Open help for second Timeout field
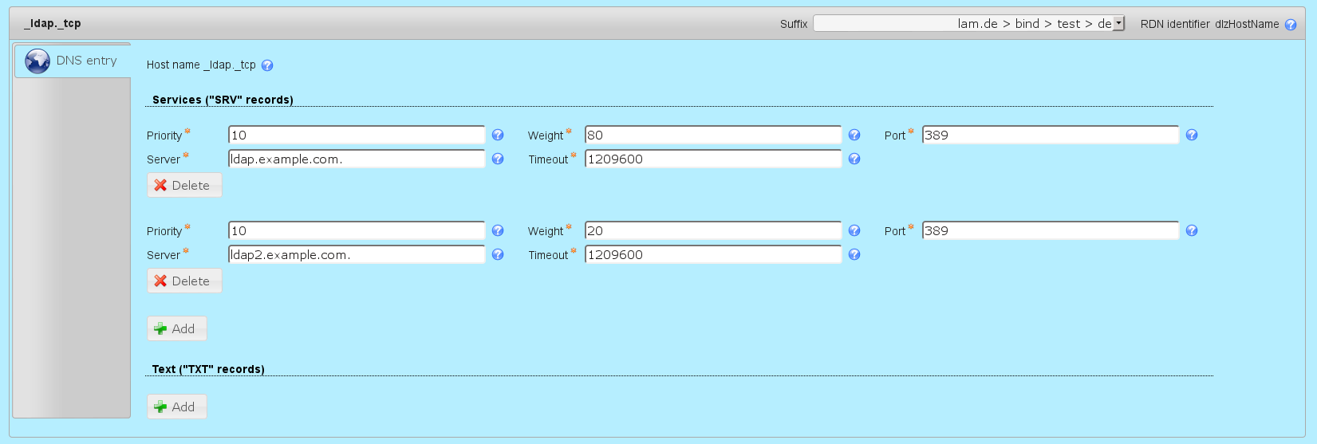This screenshot has width=1317, height=444. pos(854,255)
